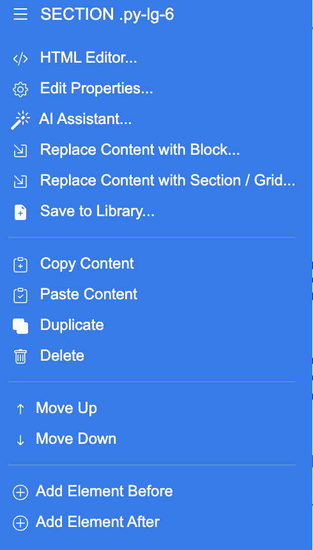Click the plus circle icon for Add Element Before

click(x=20, y=492)
